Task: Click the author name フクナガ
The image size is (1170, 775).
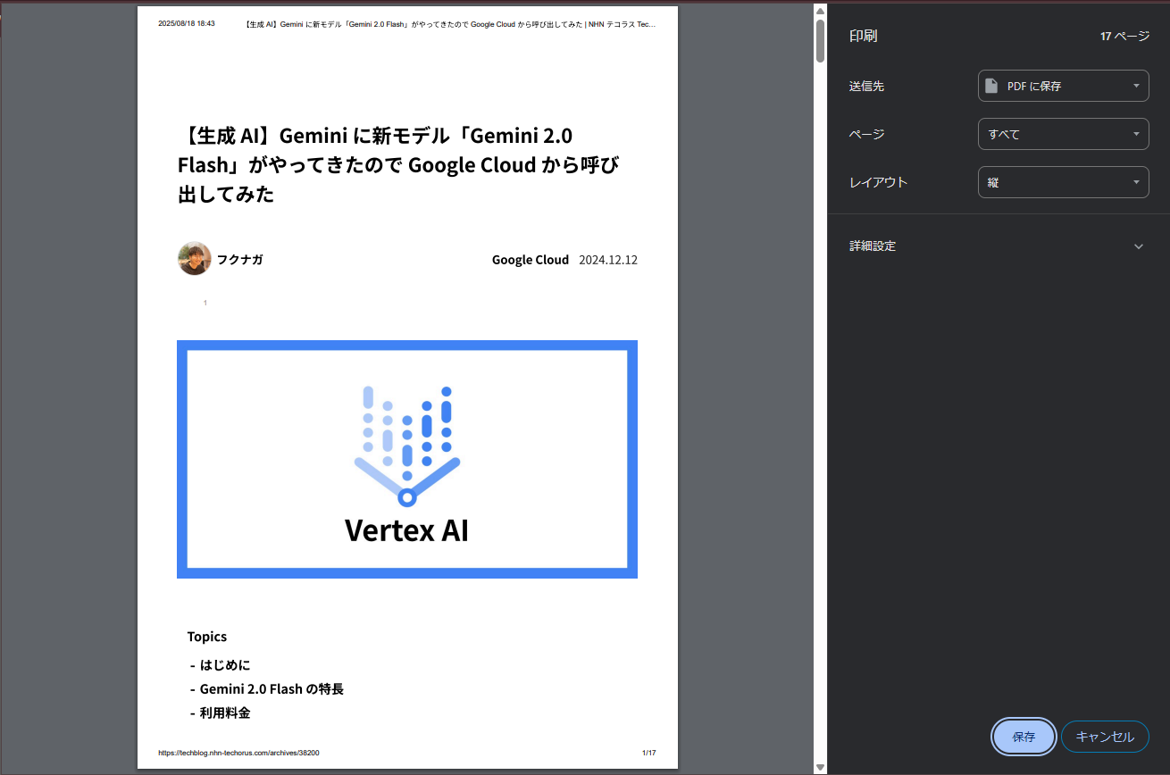Action: (x=239, y=260)
